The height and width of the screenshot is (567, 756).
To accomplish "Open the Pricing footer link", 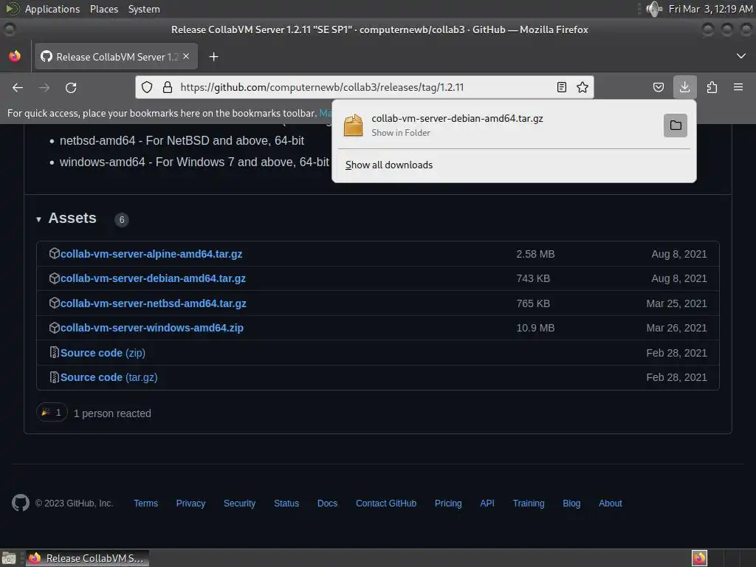I will [448, 504].
